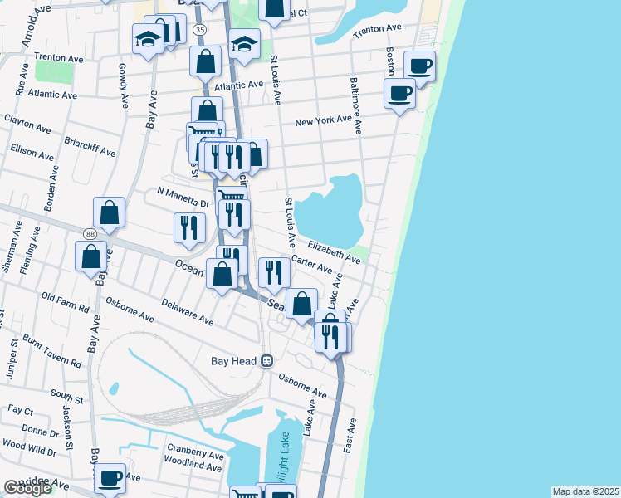Click the New York Ave street label

(323, 120)
